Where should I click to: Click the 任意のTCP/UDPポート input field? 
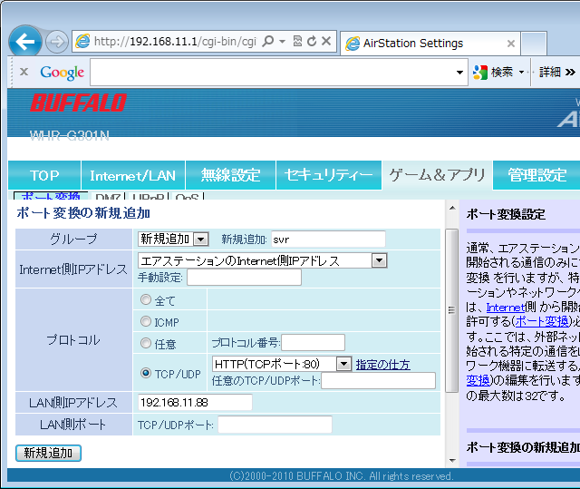coord(378,380)
